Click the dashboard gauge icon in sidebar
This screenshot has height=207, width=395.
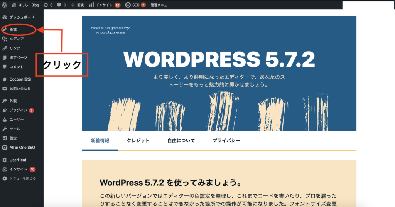click(5, 17)
